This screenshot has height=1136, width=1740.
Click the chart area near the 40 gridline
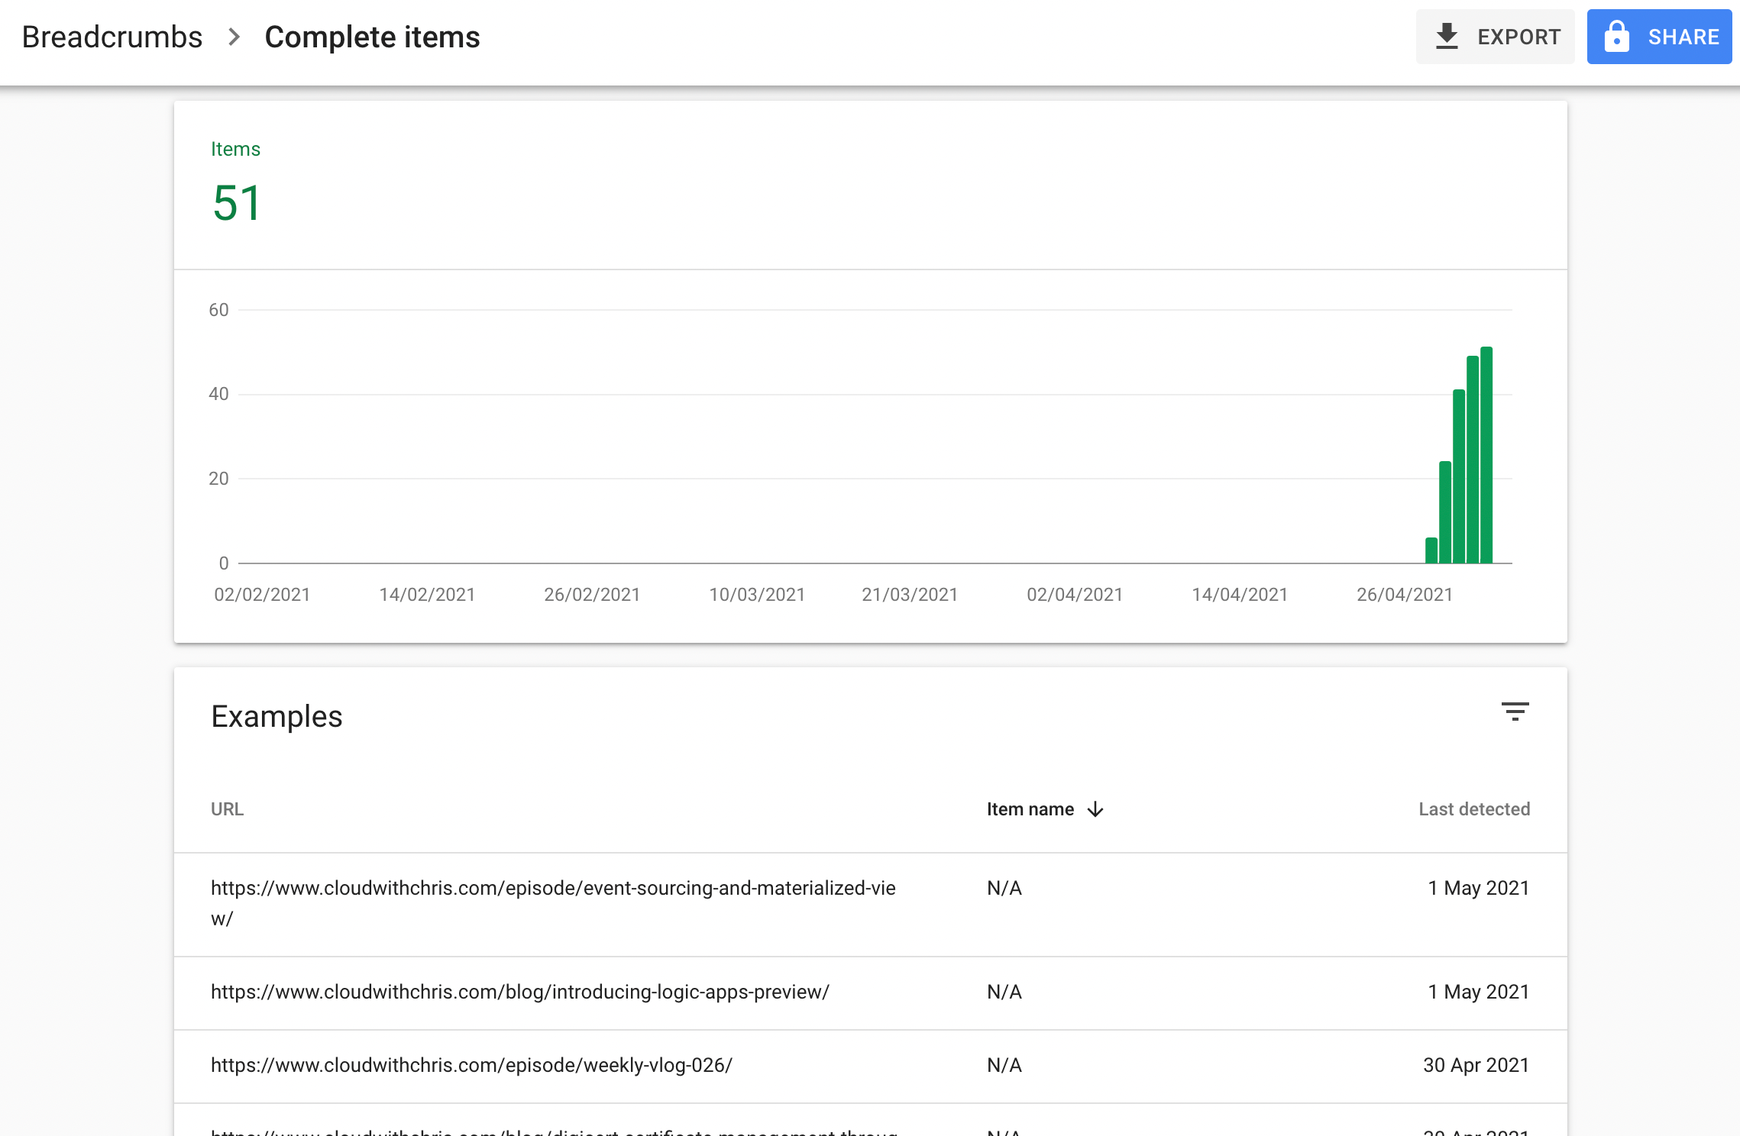click(840, 394)
